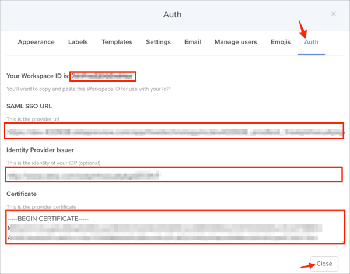This screenshot has width=350, height=274.
Task: Switch to the Manage users tab
Action: [236, 42]
